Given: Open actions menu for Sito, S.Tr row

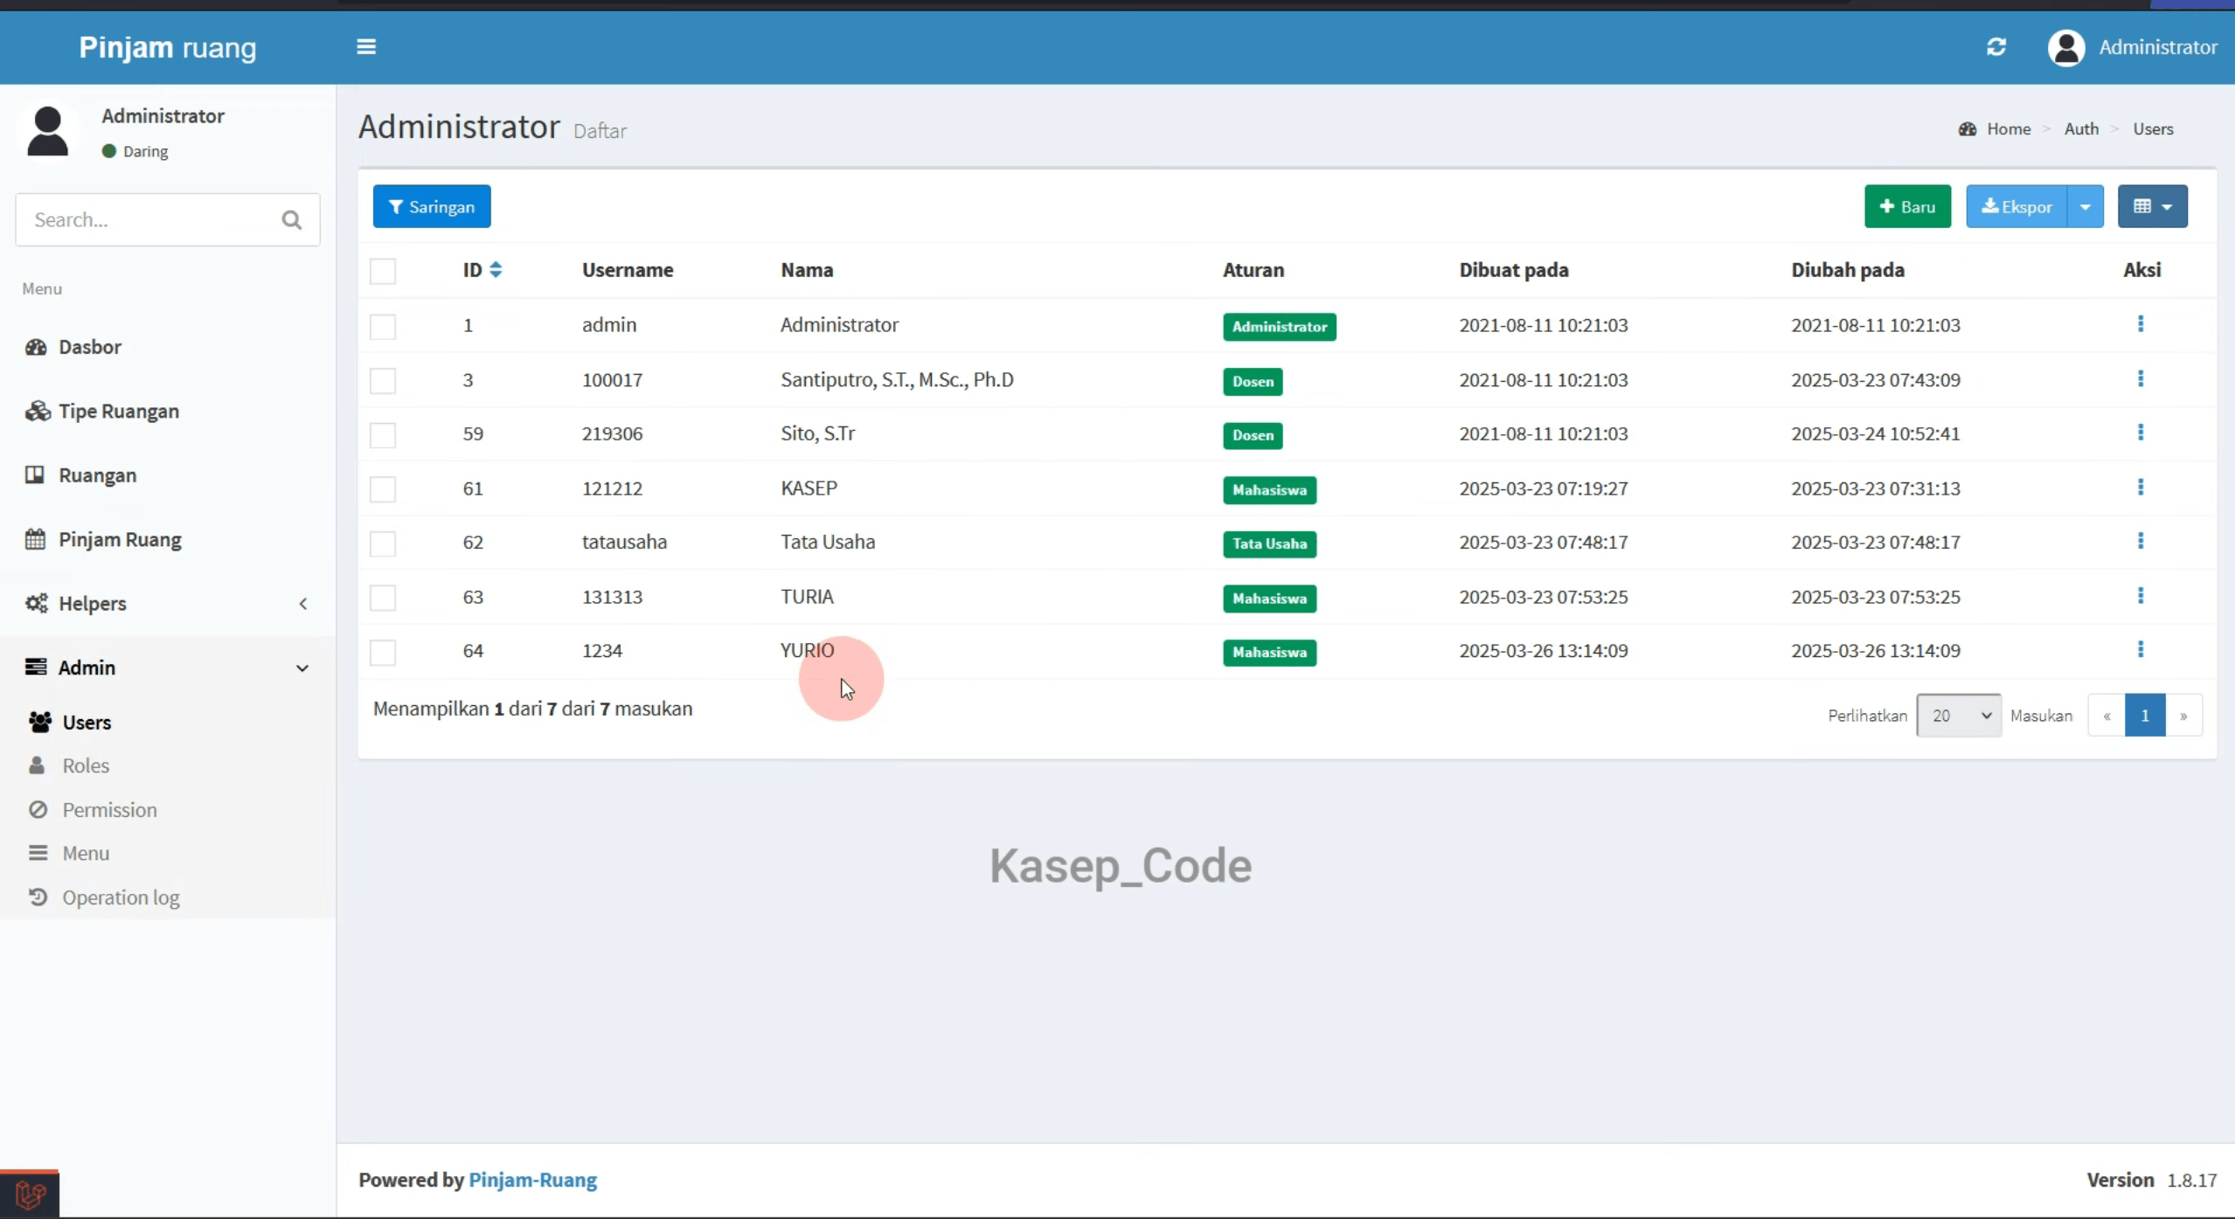Looking at the screenshot, I should tap(2141, 433).
